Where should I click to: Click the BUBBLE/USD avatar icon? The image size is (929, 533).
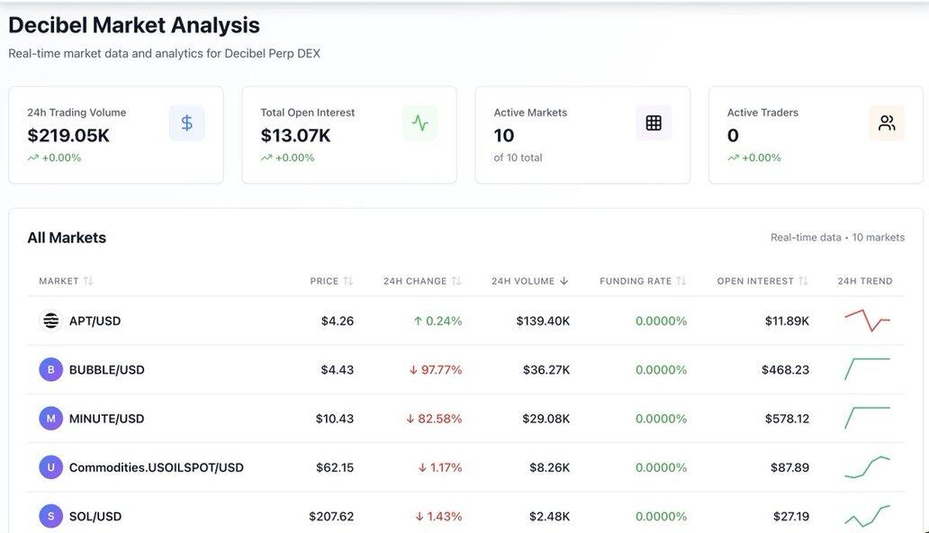(x=50, y=370)
